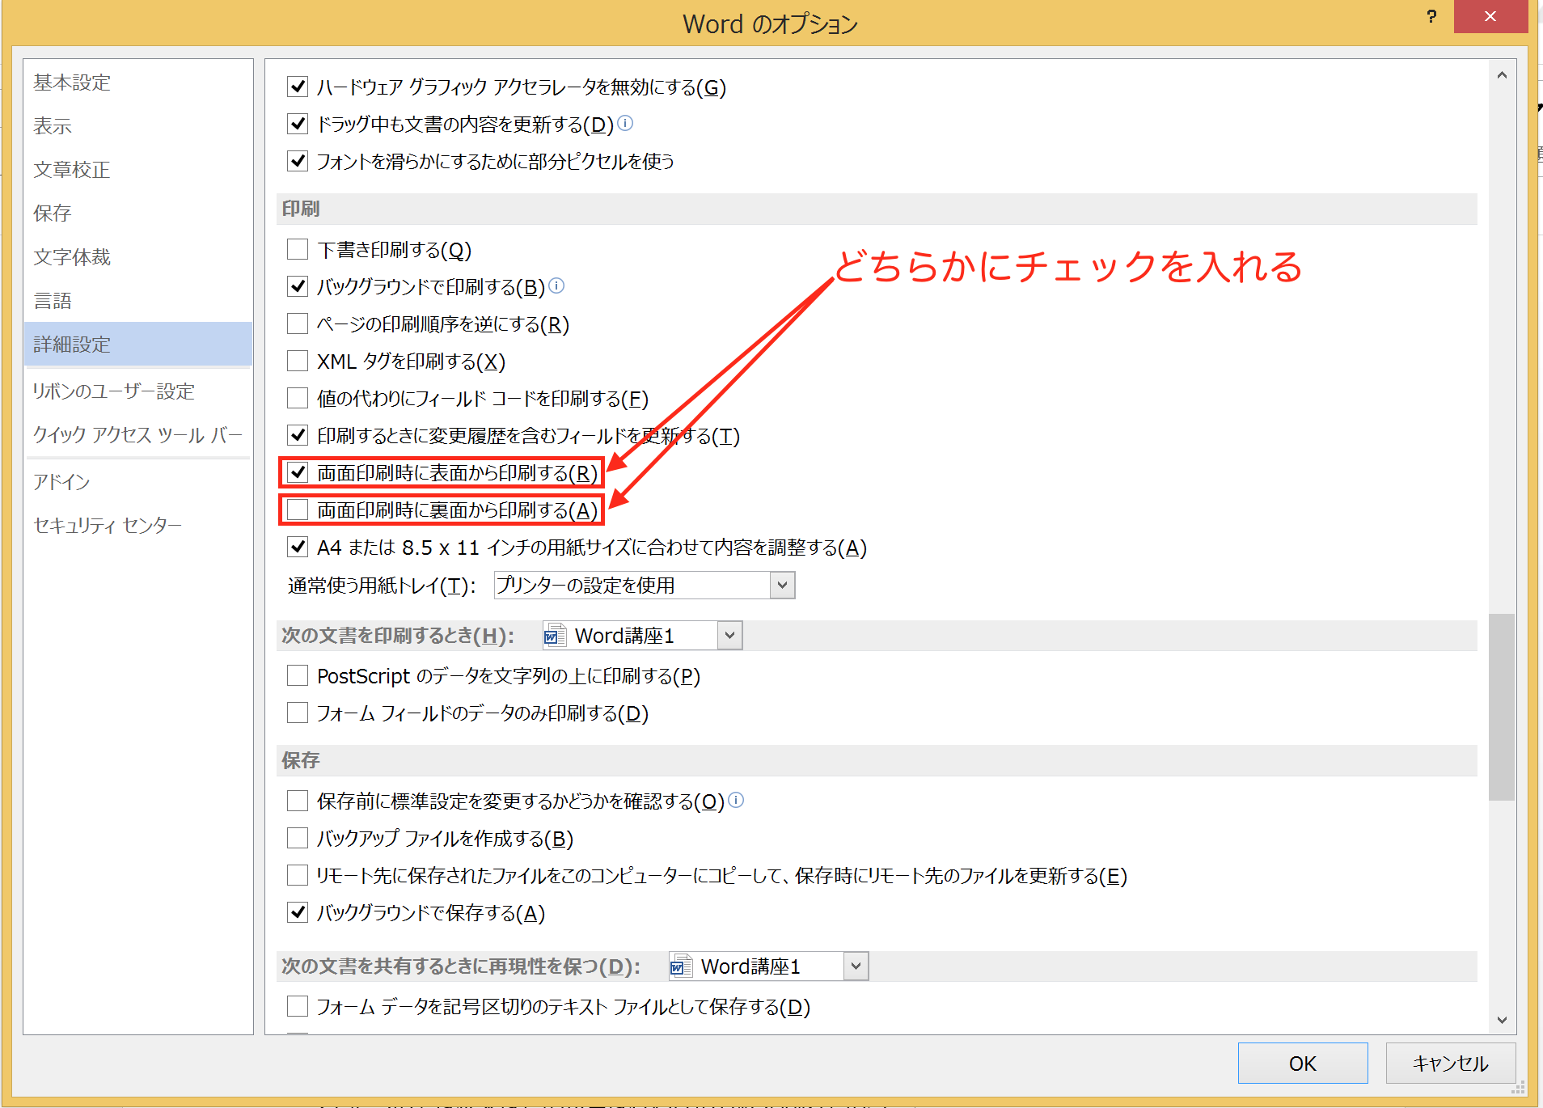Click the Word document icon in 再現性を保つ dropdown

tap(682, 966)
